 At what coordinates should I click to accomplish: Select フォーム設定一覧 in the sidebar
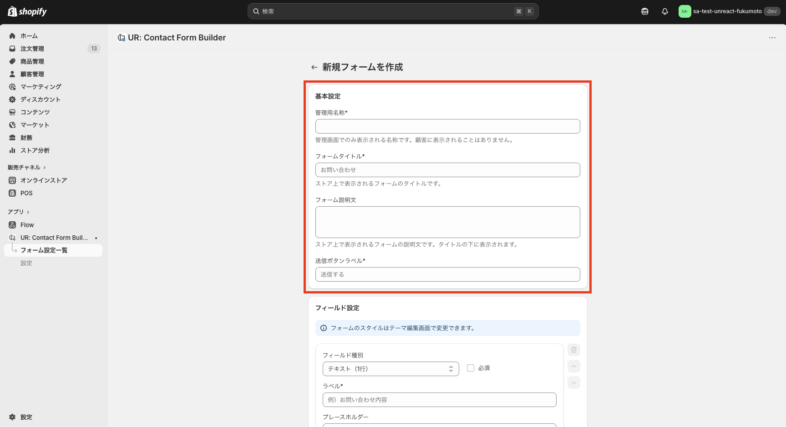[x=53, y=250]
